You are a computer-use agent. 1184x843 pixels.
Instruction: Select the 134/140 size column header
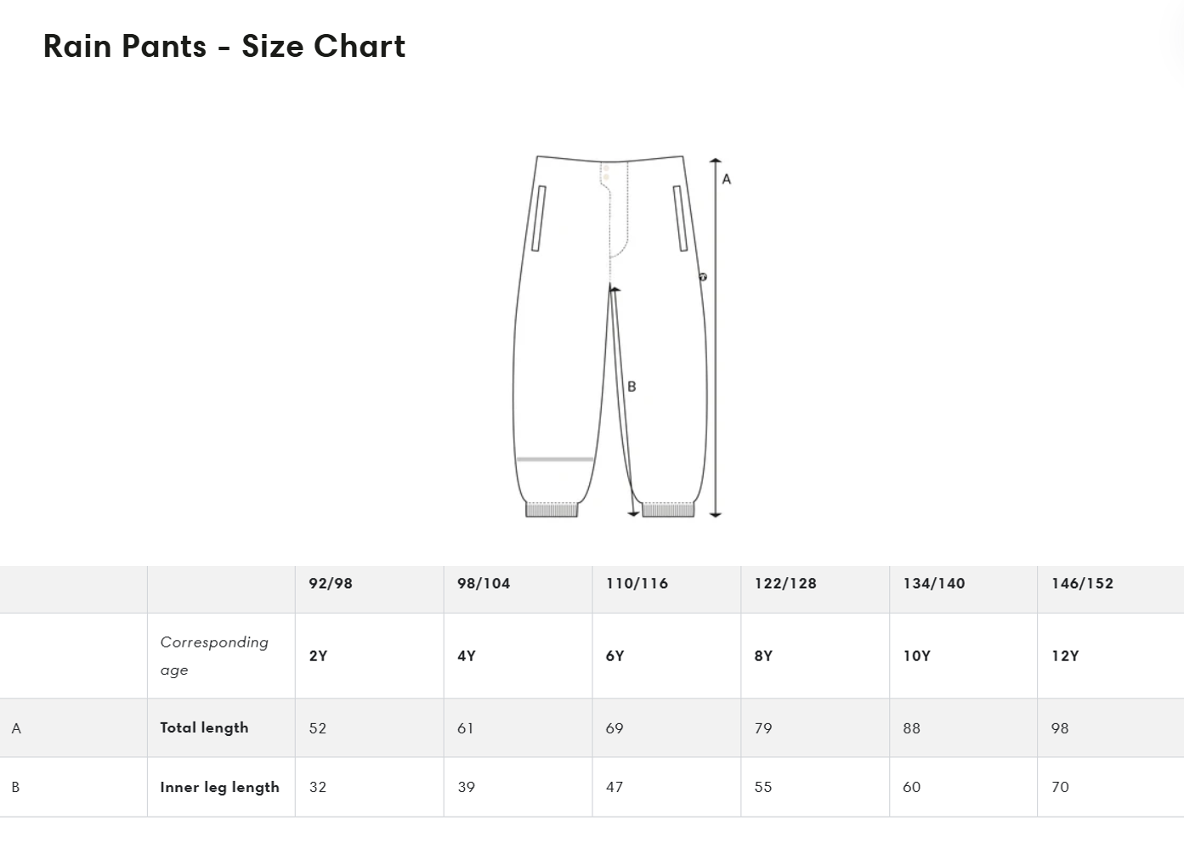coord(934,584)
